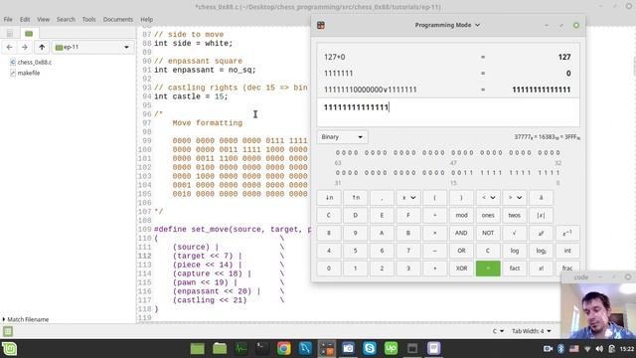636x358 pixels.
Task: Open the shift left dropdown button
Action: click(488, 198)
